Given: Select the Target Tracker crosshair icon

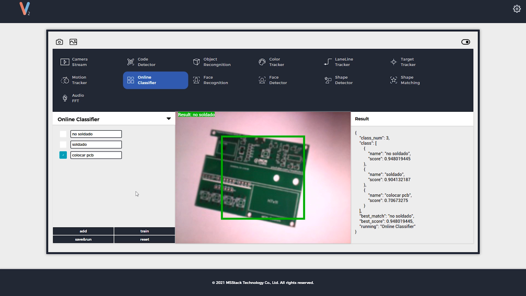Looking at the screenshot, I should tap(394, 62).
